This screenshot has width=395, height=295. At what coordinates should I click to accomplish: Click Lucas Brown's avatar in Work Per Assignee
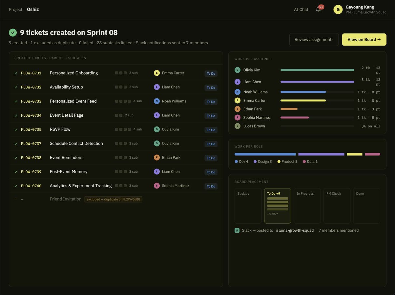click(x=238, y=126)
